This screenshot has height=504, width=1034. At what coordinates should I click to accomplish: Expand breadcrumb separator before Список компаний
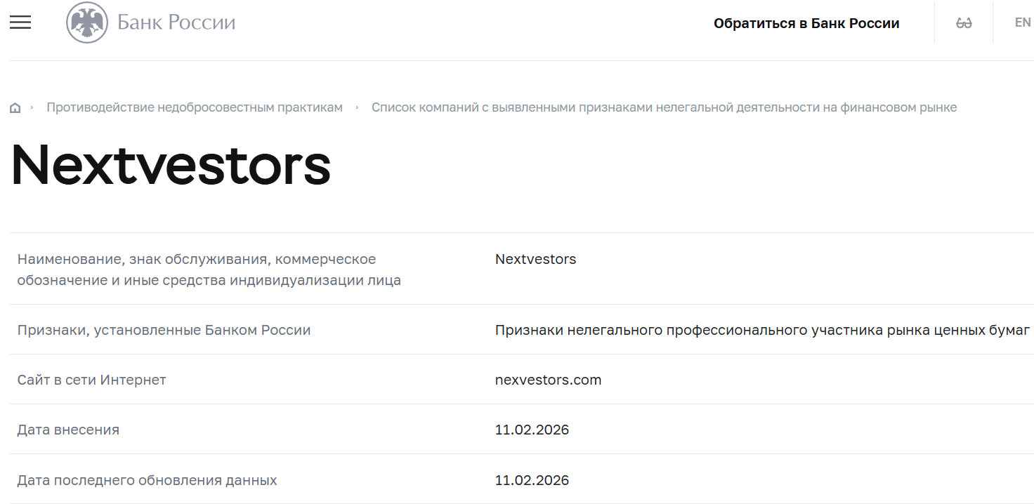pyautogui.click(x=356, y=107)
